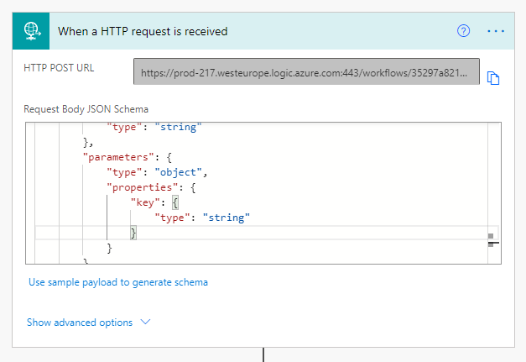
Task: Collapse card via 'When a HTTP request is received' title
Action: (143, 31)
